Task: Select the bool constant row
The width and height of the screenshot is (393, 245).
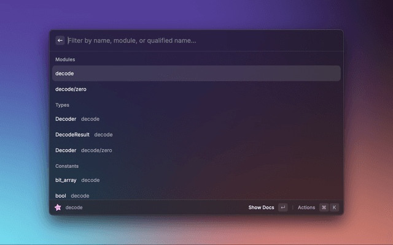Action: [196, 195]
